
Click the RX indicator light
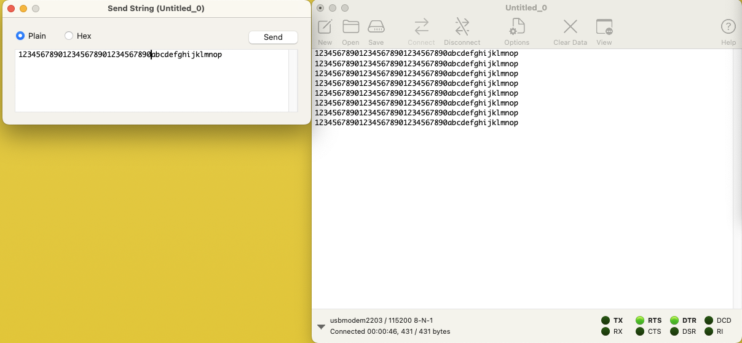[x=606, y=331]
